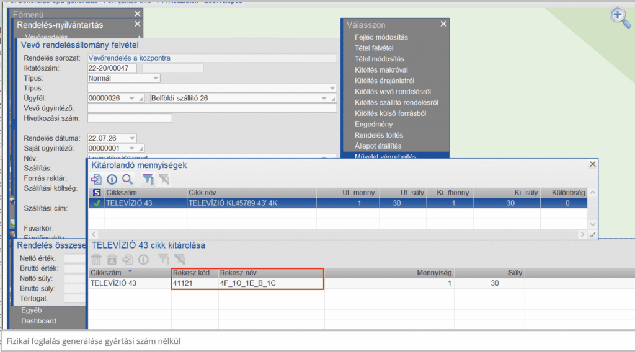The width and height of the screenshot is (635, 352).
Task: Expand the Belföldi szállító 26 dropdown
Action: [324, 99]
